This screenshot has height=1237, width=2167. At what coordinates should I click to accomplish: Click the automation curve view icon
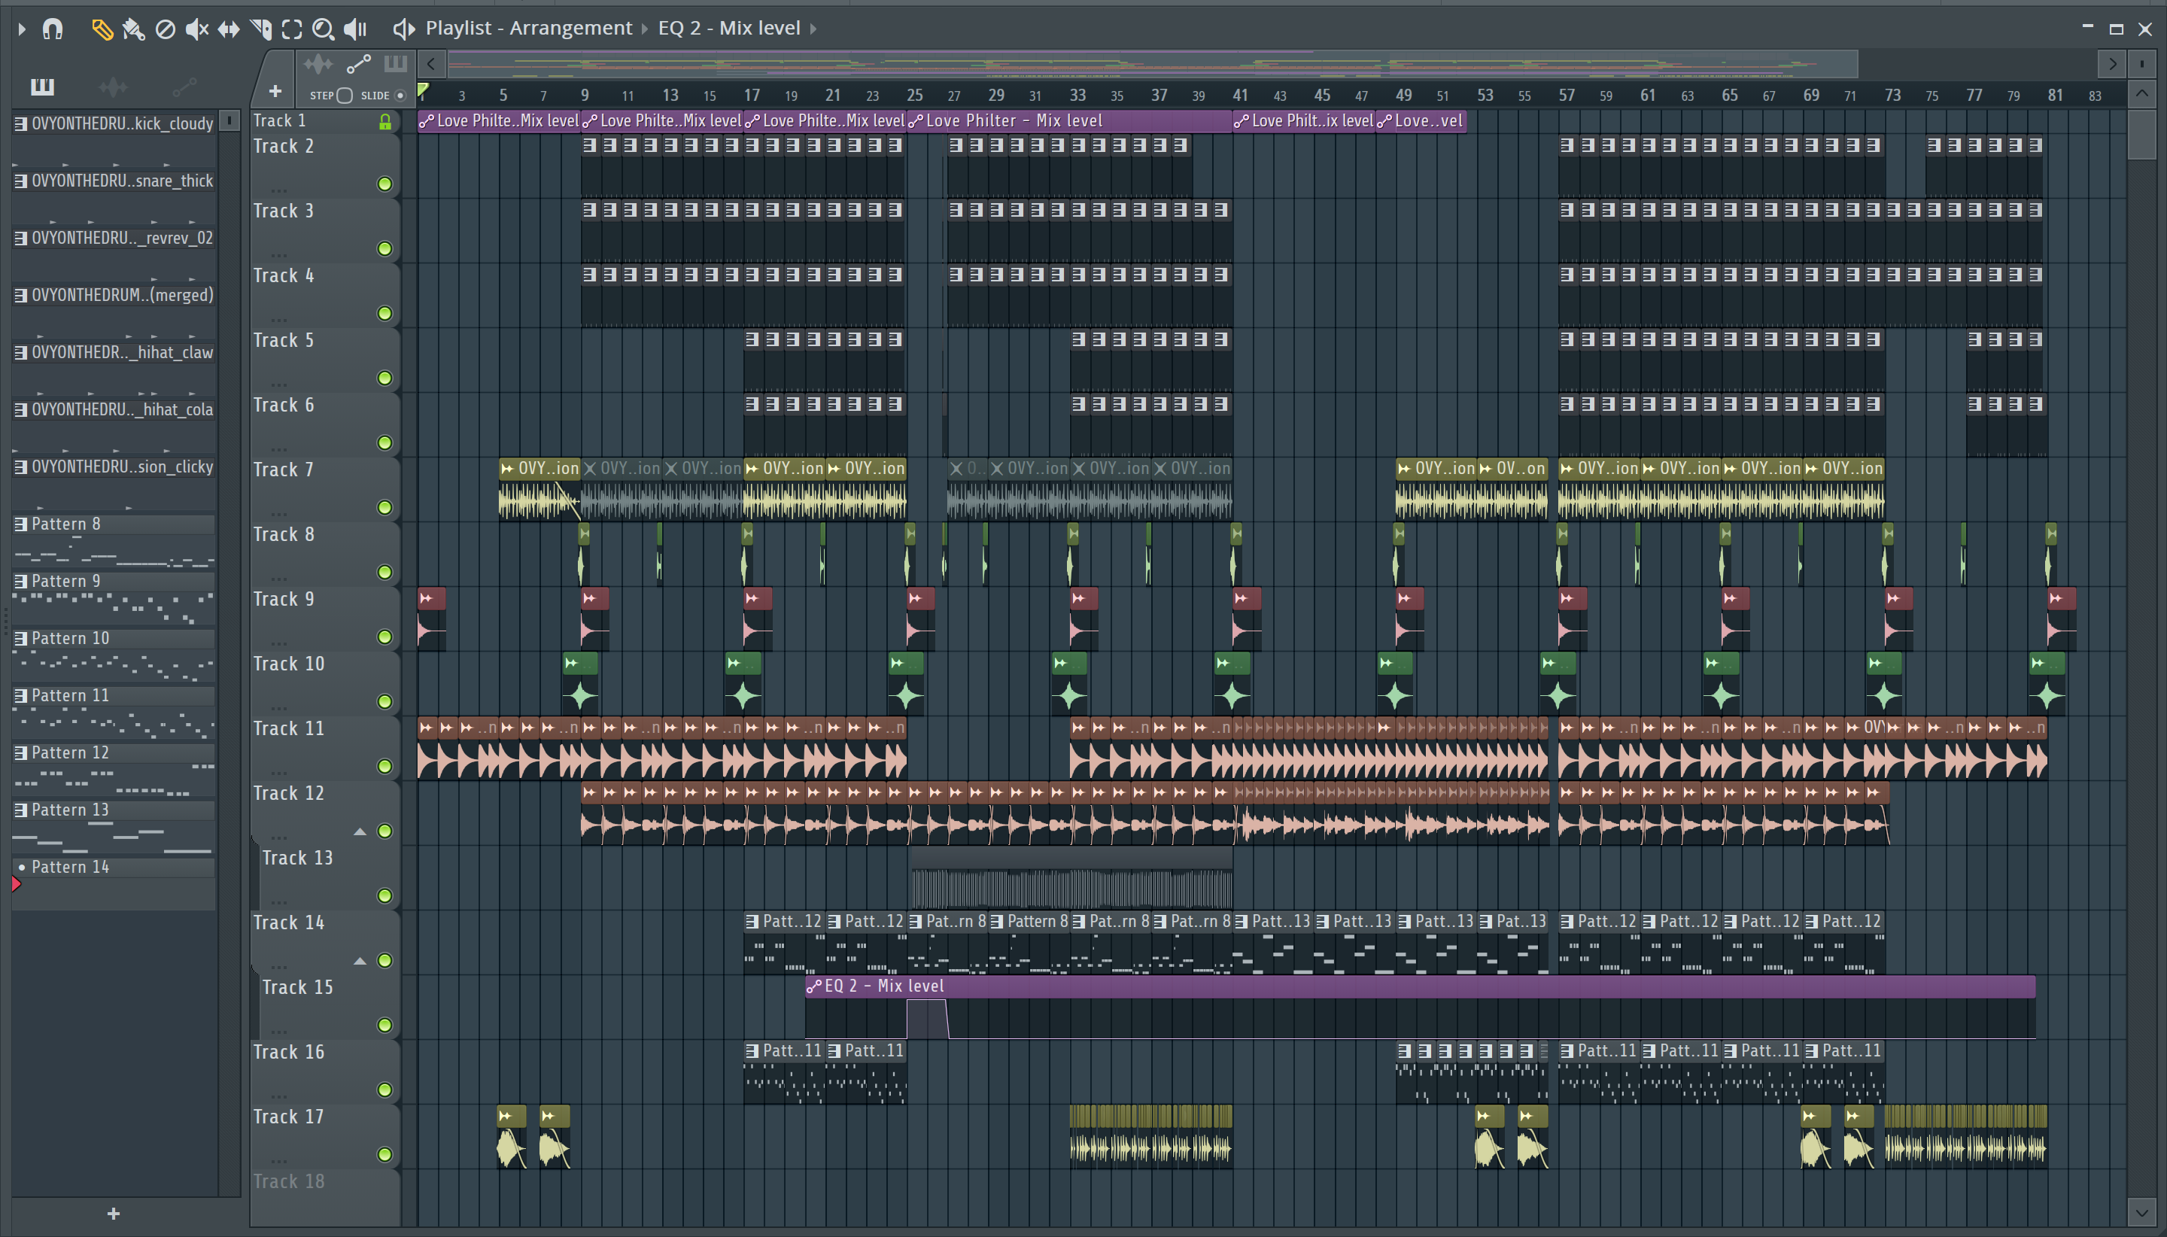click(x=358, y=64)
